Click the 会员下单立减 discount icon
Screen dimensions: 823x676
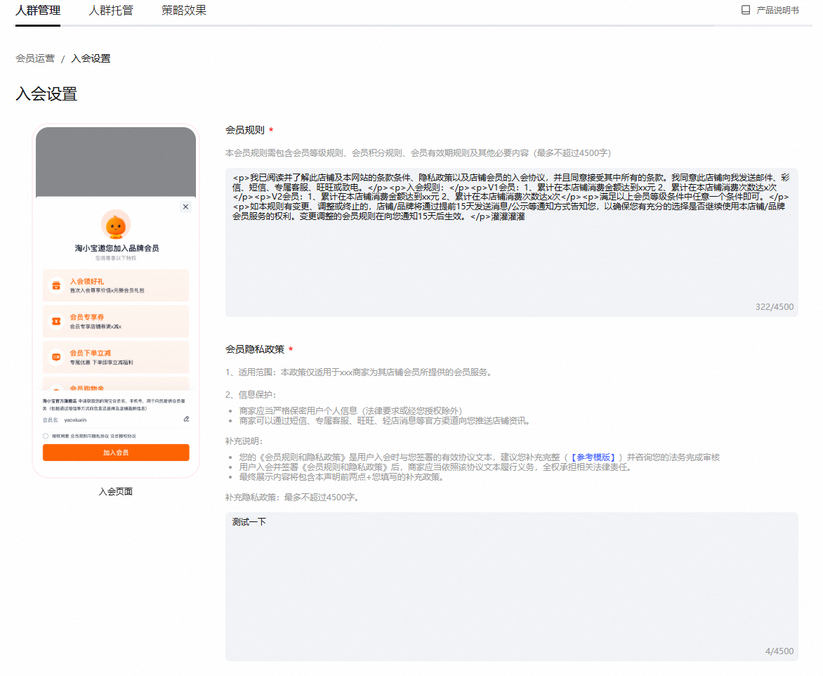click(56, 357)
